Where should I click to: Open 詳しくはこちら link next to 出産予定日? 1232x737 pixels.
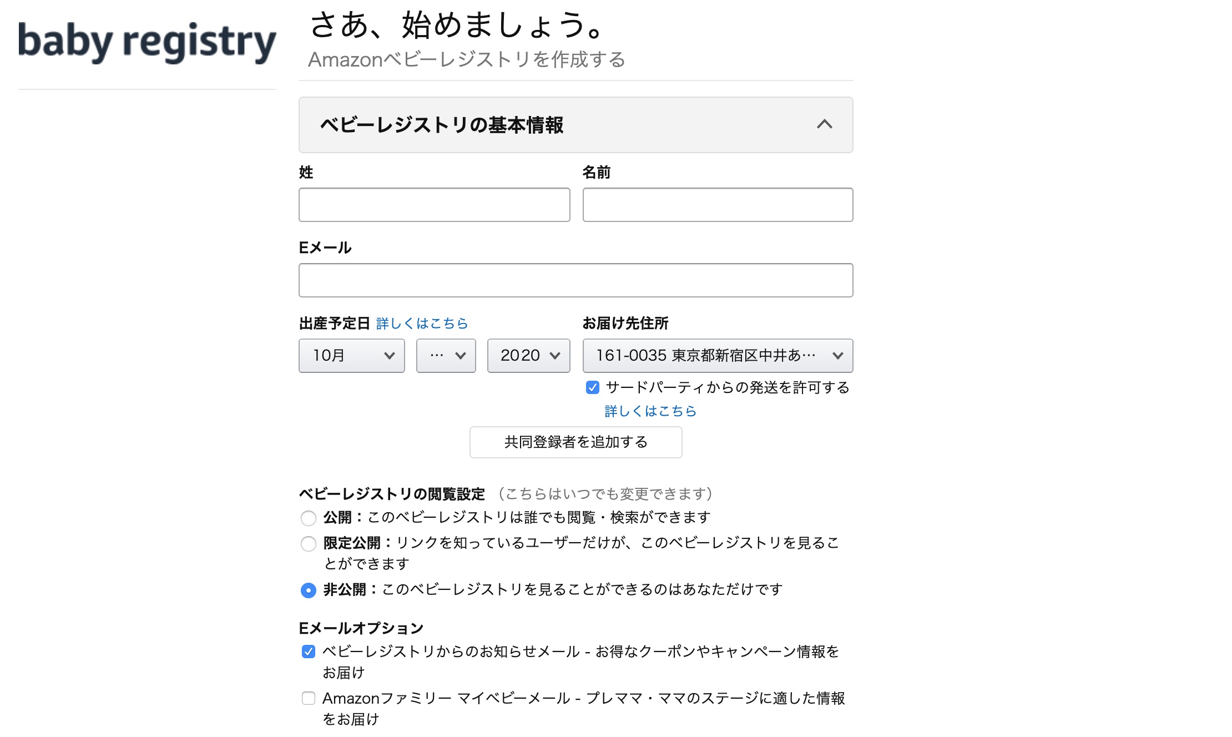point(422,324)
